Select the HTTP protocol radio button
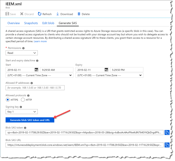 tap(23, 99)
